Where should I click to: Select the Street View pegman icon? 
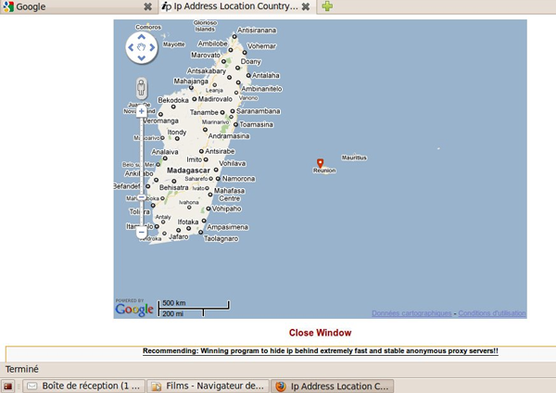pos(142,88)
